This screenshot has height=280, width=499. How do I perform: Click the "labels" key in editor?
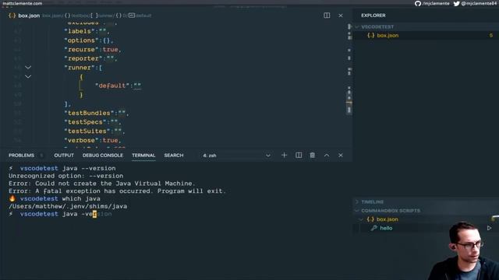click(x=80, y=31)
